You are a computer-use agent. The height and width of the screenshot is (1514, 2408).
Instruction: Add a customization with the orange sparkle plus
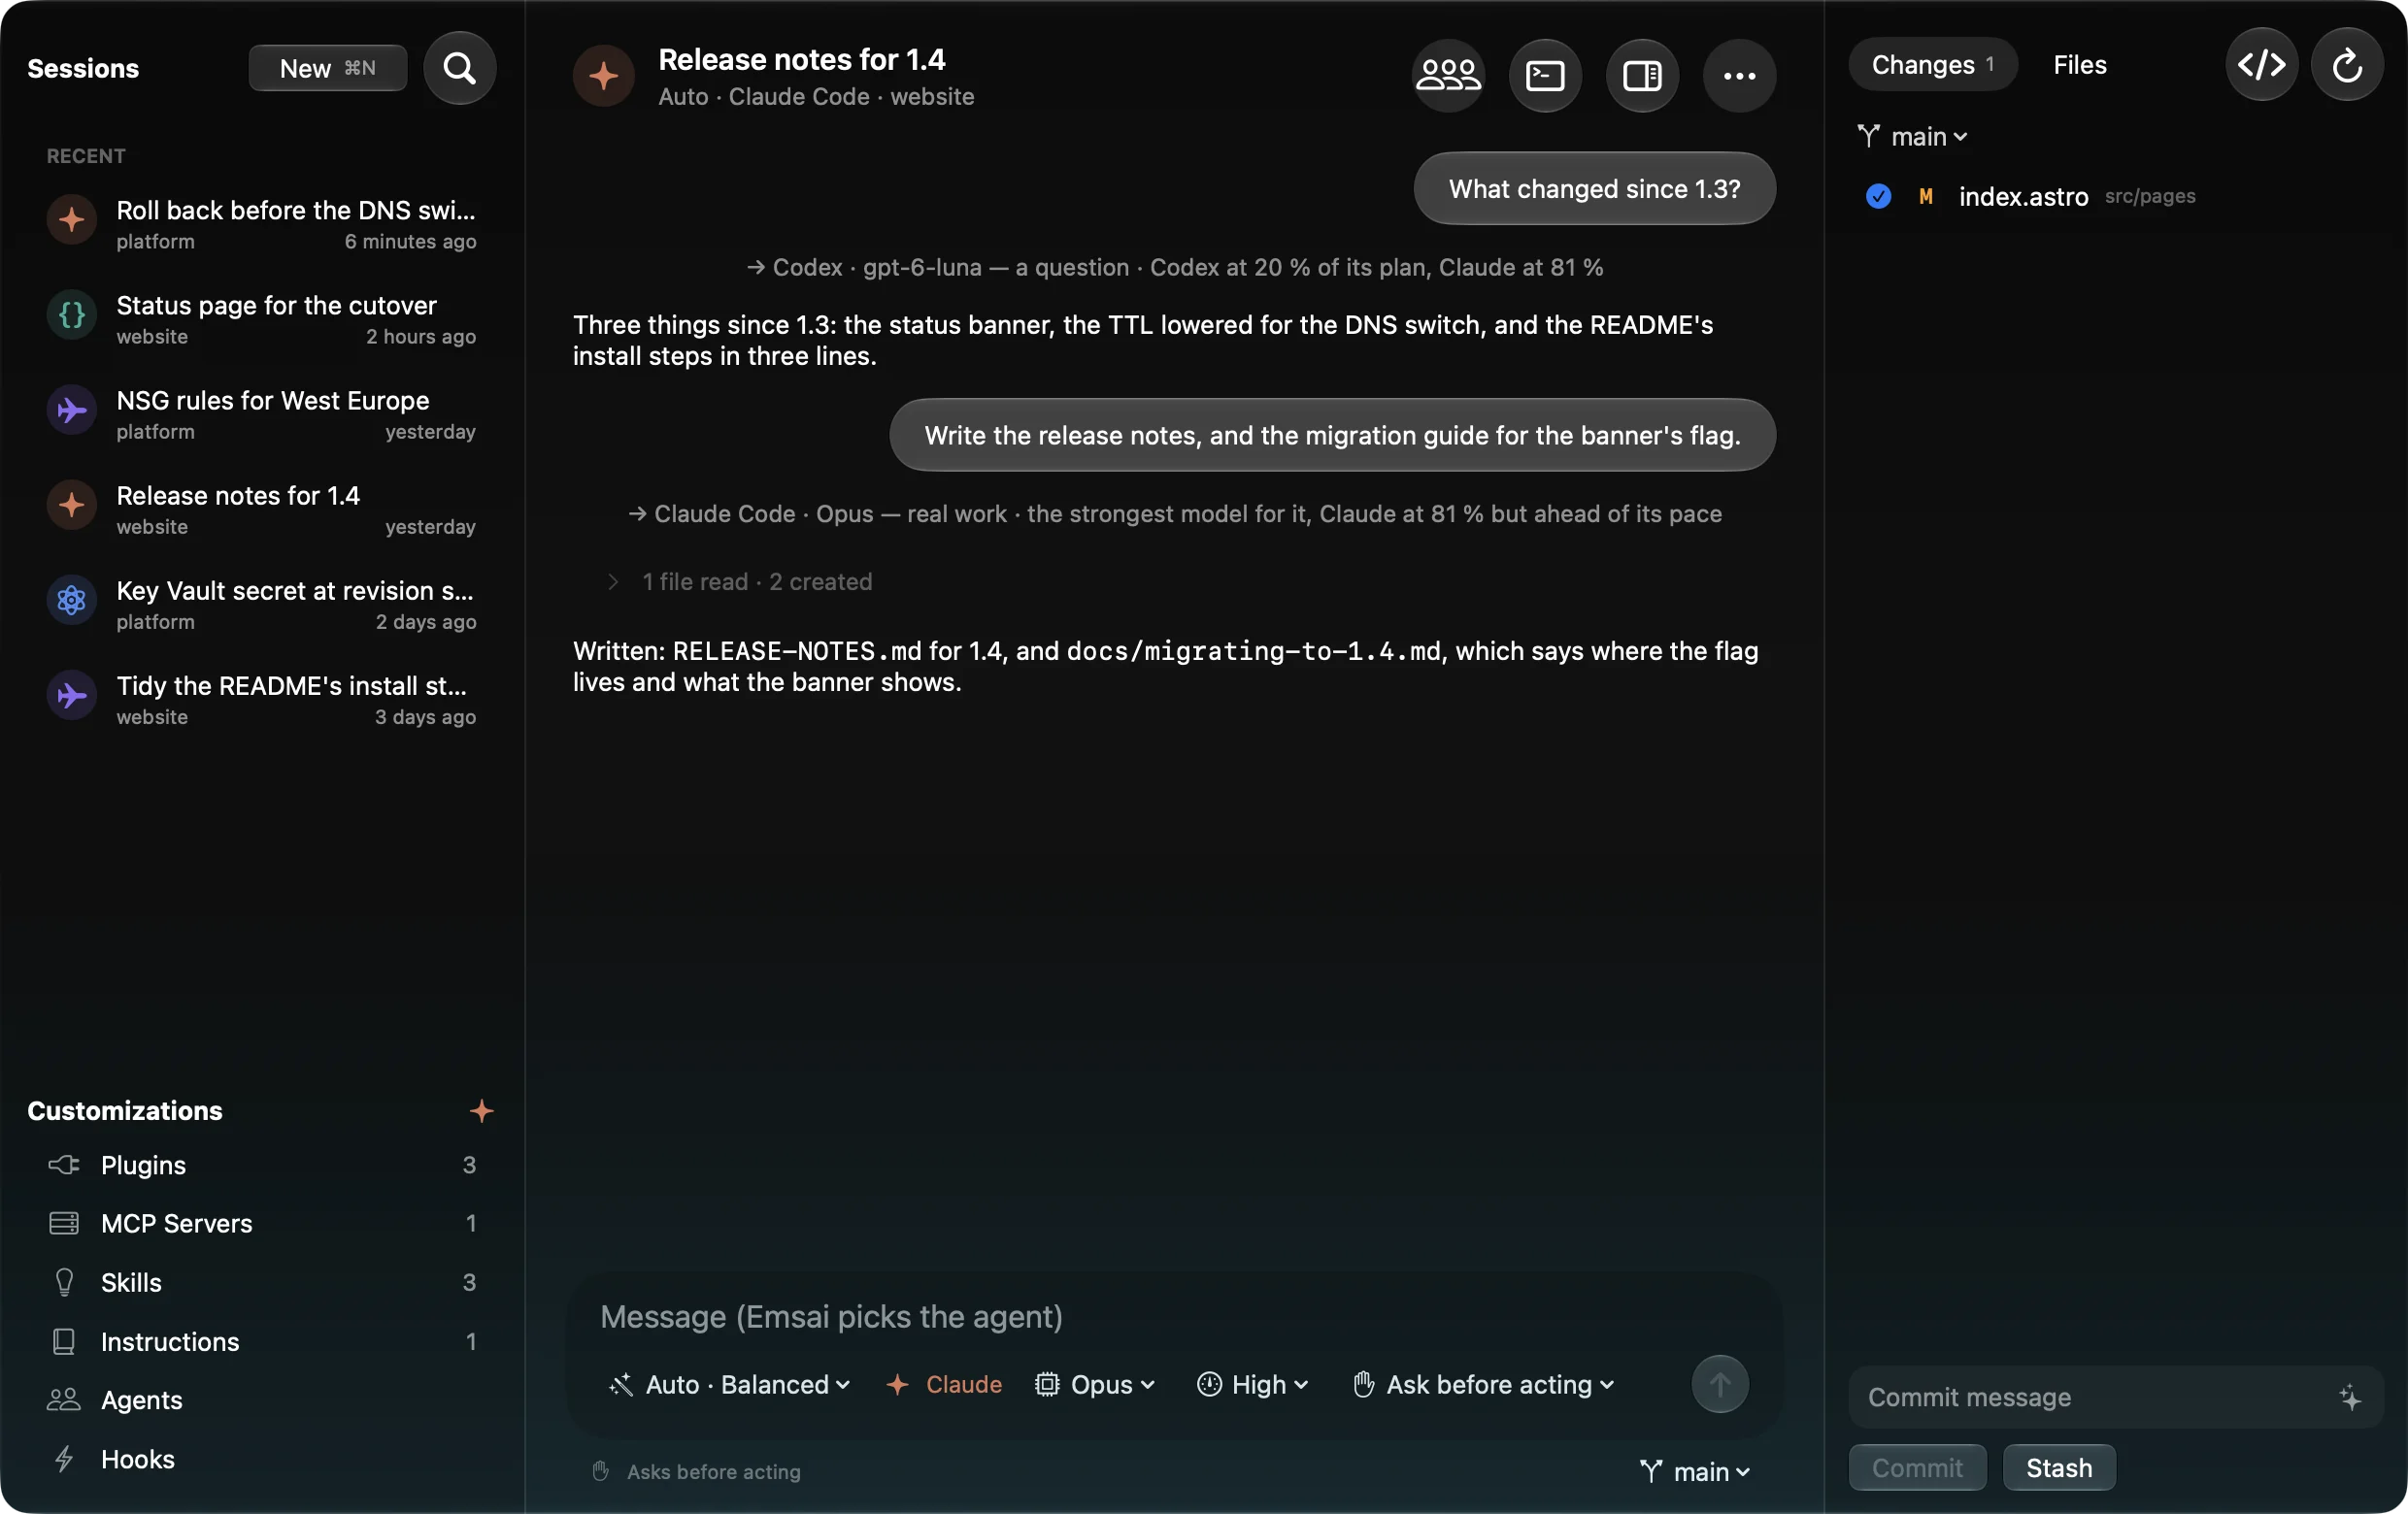[481, 1110]
